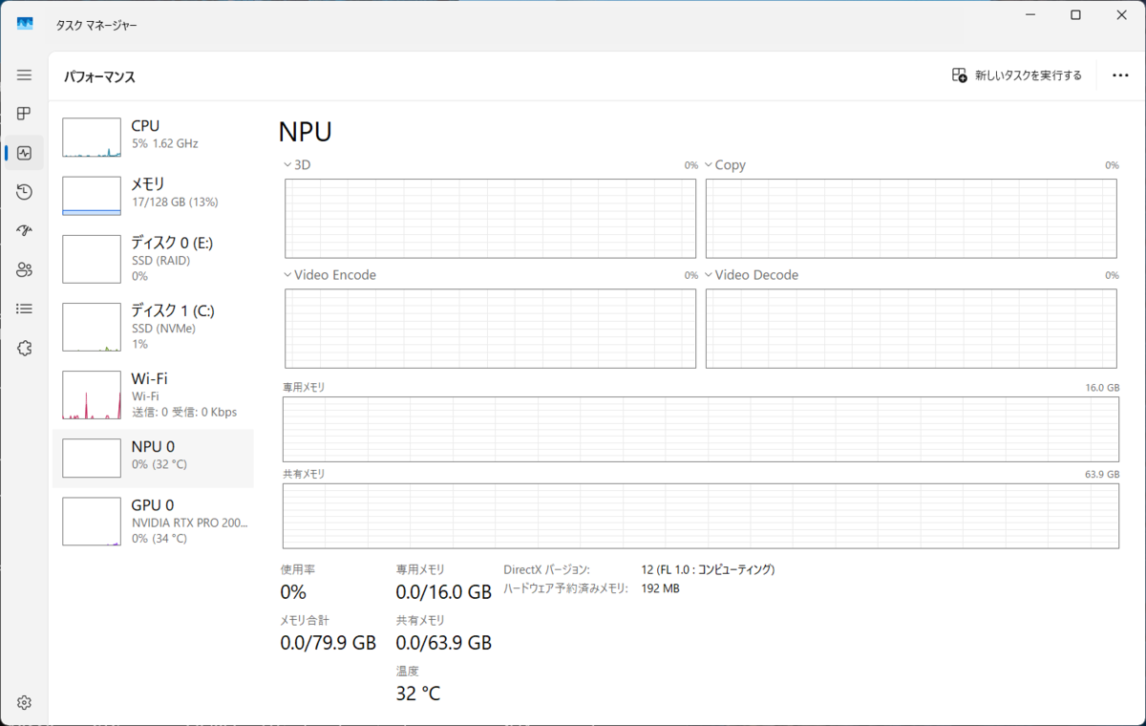
Task: Click the 32 °C temperature value
Action: tap(418, 694)
